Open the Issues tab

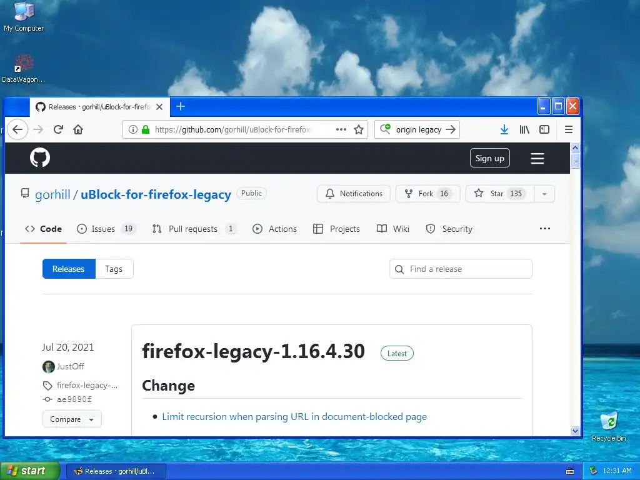[x=106, y=229]
